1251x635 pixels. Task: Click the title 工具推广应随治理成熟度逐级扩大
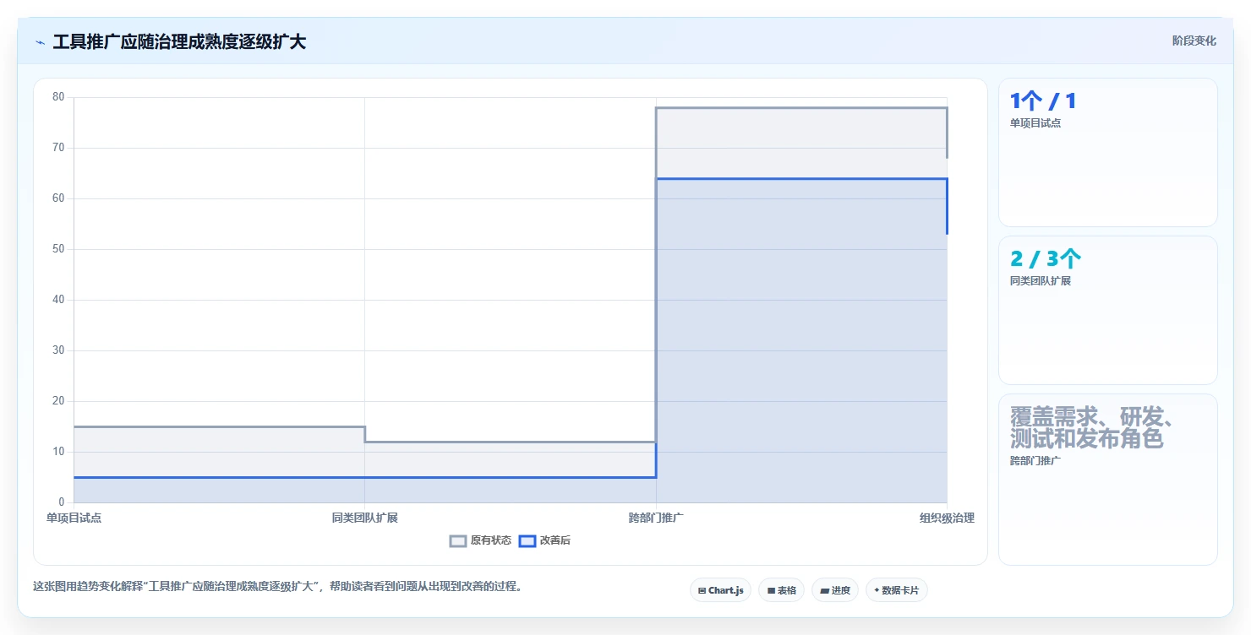click(x=179, y=41)
